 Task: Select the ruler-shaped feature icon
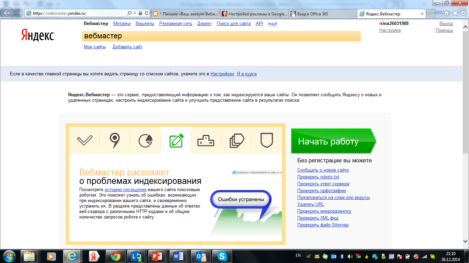(x=206, y=141)
